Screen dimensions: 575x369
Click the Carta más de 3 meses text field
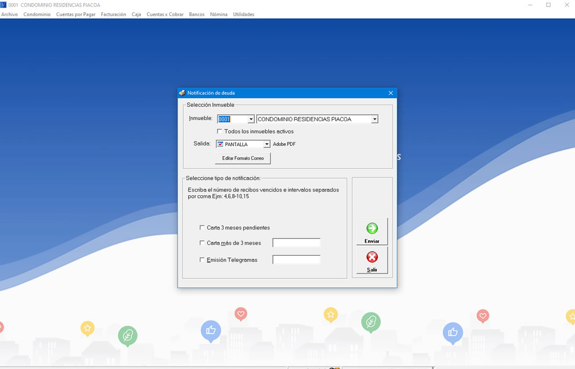click(296, 243)
